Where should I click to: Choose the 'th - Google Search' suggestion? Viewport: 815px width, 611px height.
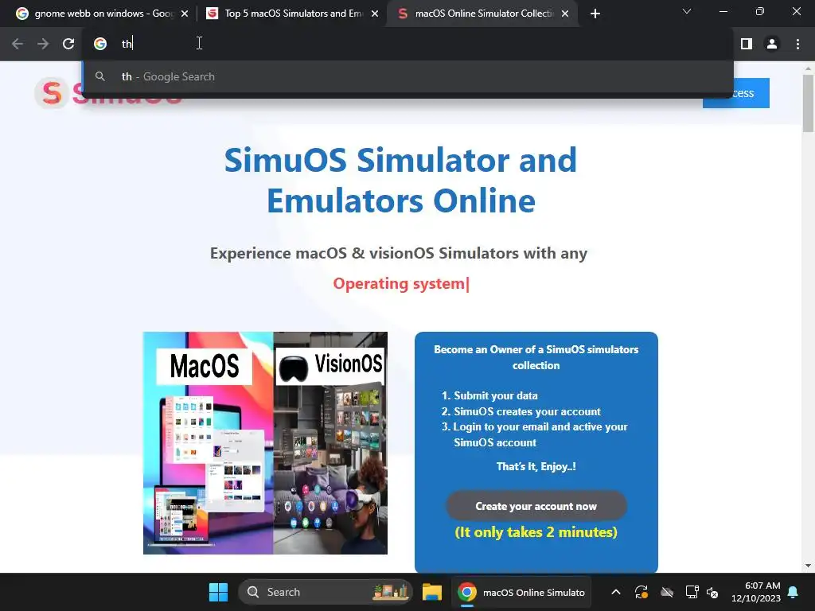408,77
